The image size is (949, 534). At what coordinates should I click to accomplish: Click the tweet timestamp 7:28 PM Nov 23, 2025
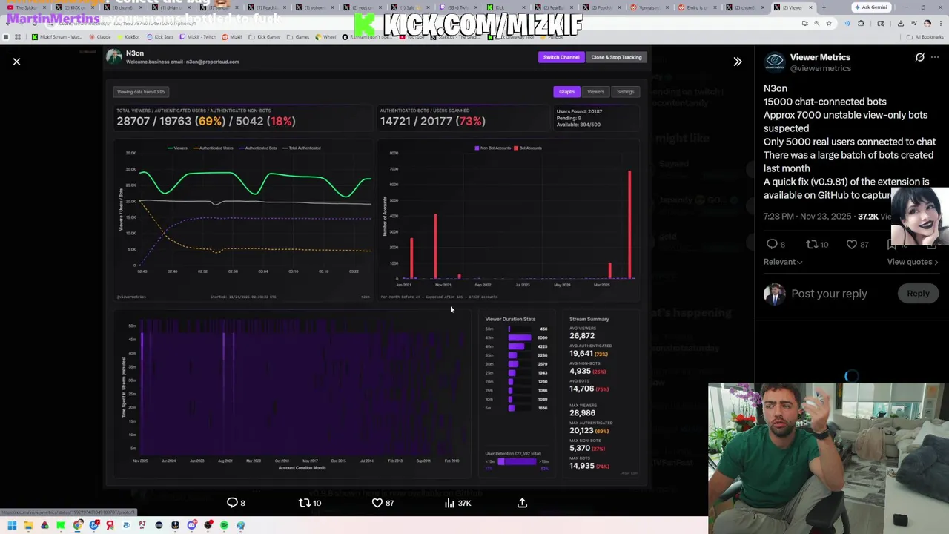[x=807, y=217]
